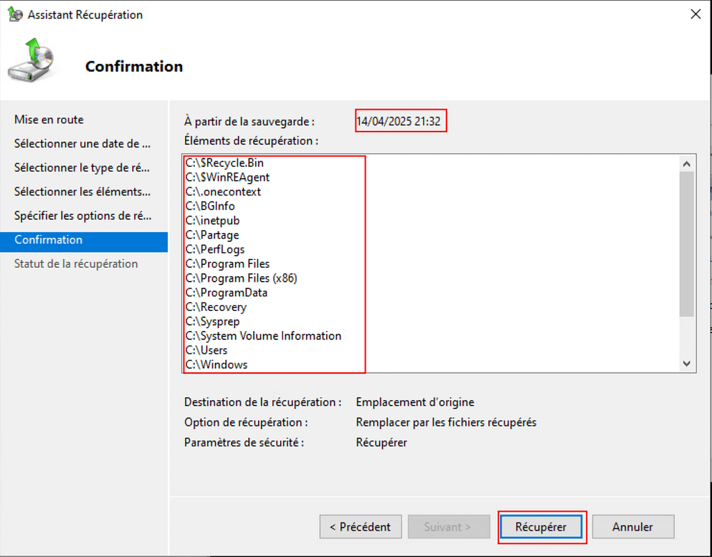
Task: Select the highlighted Confirmation step in the sidebar
Action: tap(49, 240)
